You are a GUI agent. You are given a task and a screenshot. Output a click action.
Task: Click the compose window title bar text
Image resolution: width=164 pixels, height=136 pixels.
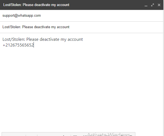(x=36, y=5)
